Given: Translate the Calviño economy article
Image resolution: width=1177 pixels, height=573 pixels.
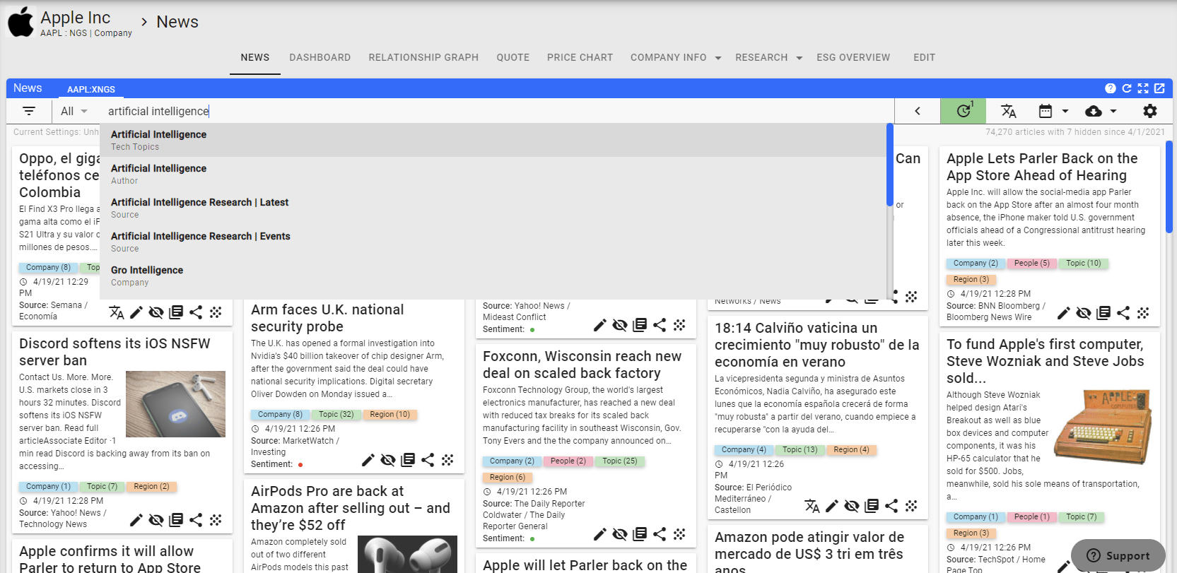Looking at the screenshot, I should coord(812,506).
